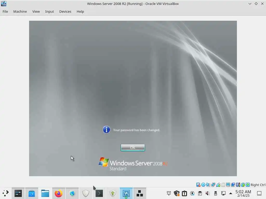Switch to the VirtualBox taskbar entry
Image resolution: width=266 pixels, height=199 pixels.
pos(126,193)
